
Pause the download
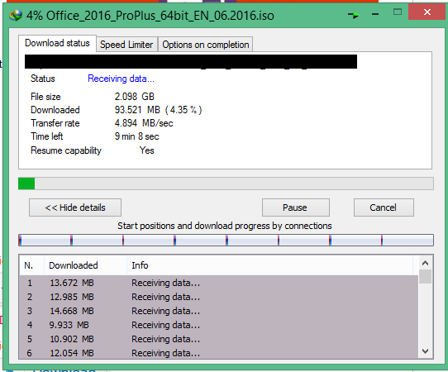[296, 207]
